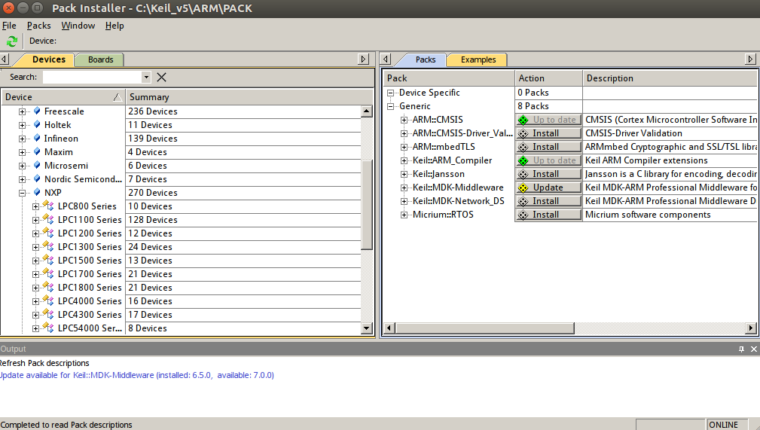Click the Freescale vendor blue diamond icon

(37, 111)
